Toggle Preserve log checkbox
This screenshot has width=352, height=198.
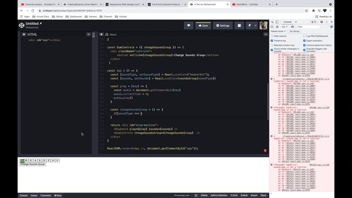pos(272,41)
